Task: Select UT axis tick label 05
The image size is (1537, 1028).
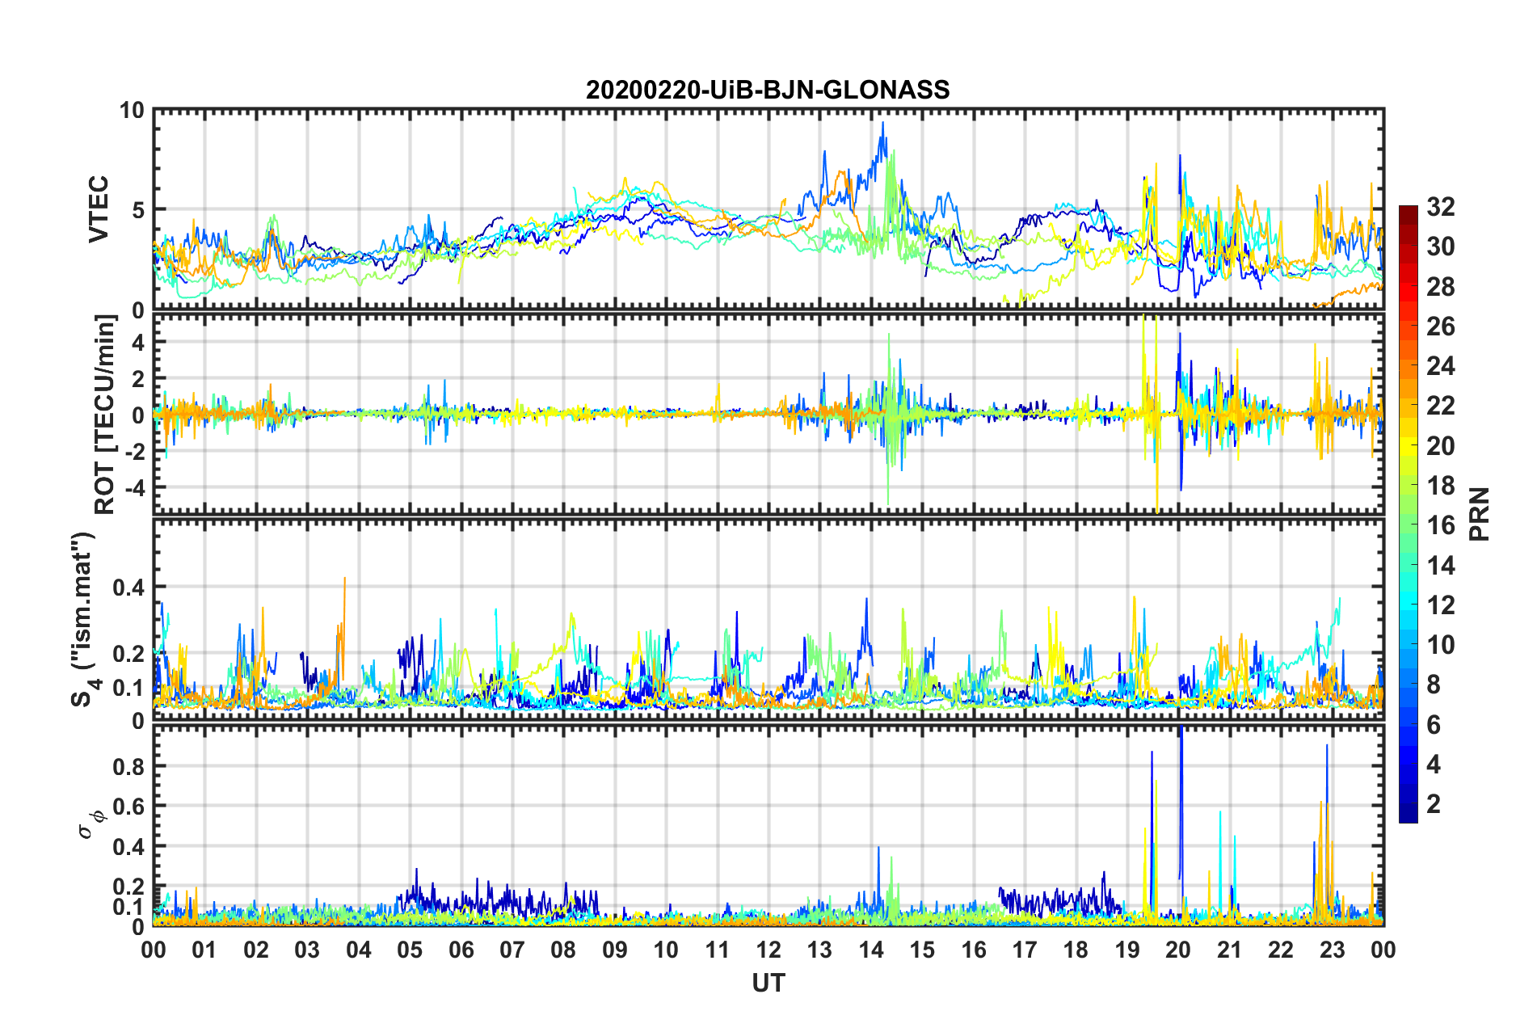Action: pos(410,950)
